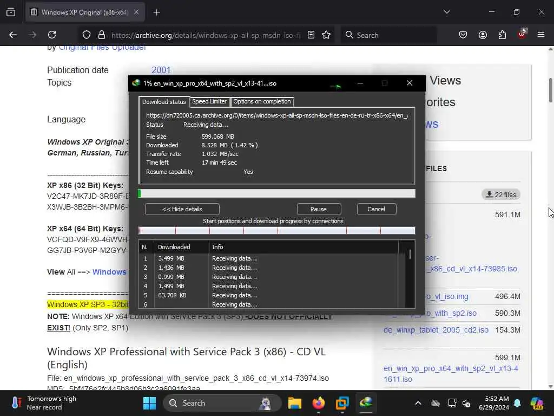The image size is (554, 416).
Task: Click the IDM icon in dialog title
Action: [x=136, y=83]
